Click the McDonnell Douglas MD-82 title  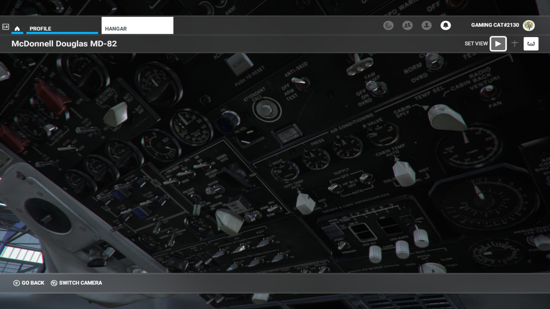point(64,43)
